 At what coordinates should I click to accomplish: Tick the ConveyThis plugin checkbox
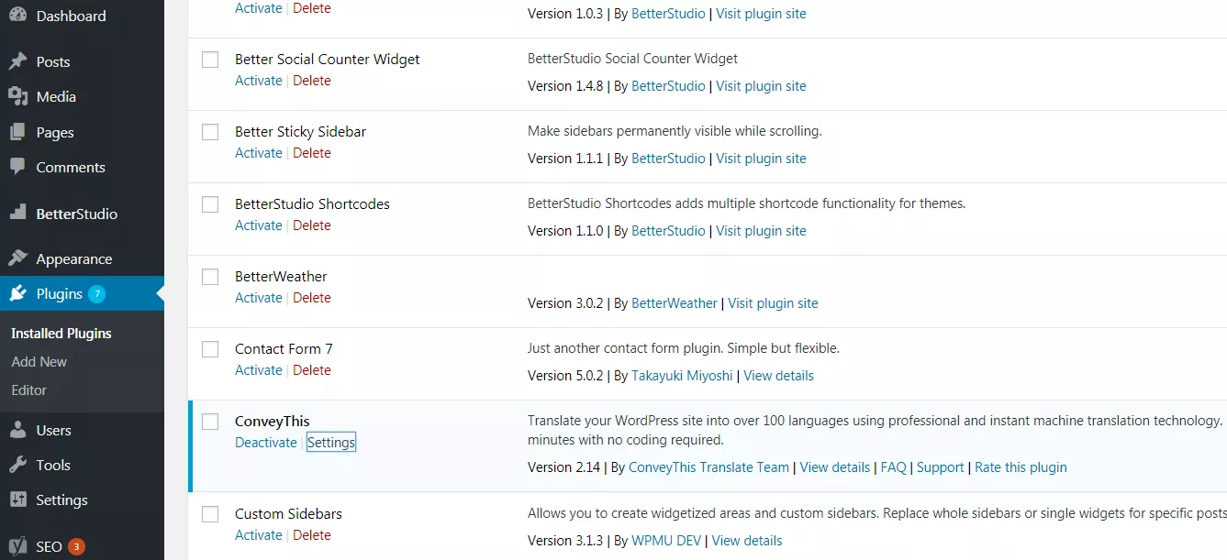click(210, 422)
